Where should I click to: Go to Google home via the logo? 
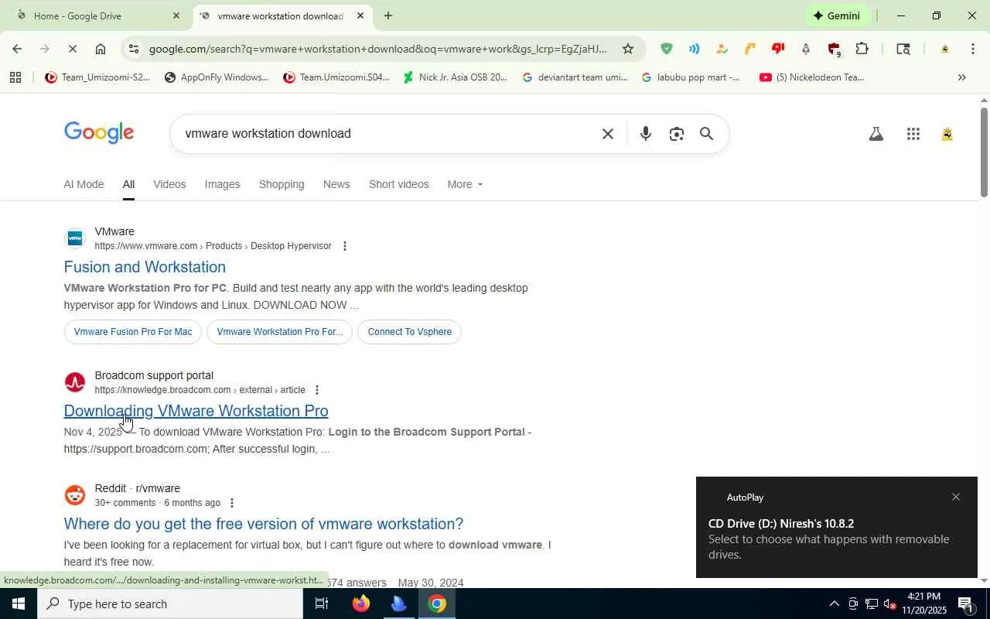(x=99, y=133)
